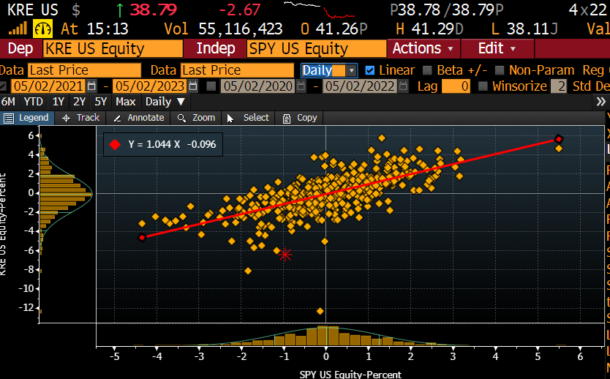Select the YTD range tab
The width and height of the screenshot is (610, 379).
(x=34, y=102)
